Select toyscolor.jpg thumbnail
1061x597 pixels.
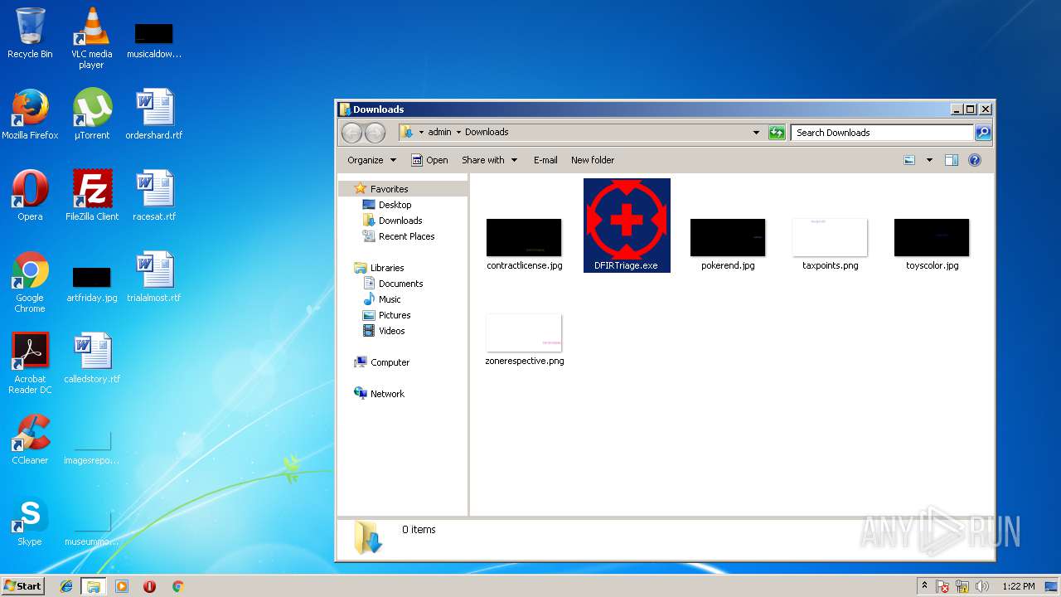pos(932,245)
